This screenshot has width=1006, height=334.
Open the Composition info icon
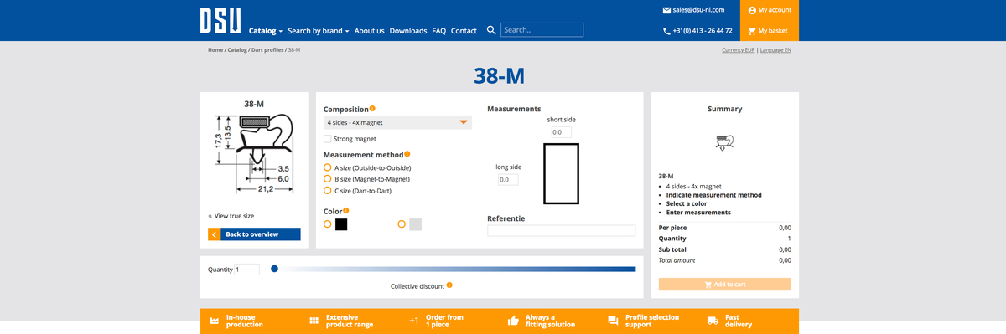372,108
